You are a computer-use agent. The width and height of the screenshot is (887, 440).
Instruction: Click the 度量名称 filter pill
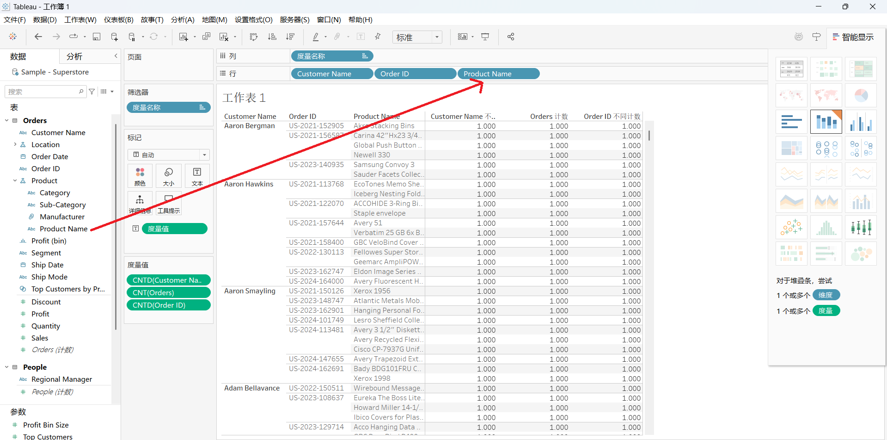click(x=169, y=107)
